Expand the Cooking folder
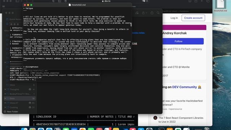Screen dimensions: 231x130 tap(5, 107)
